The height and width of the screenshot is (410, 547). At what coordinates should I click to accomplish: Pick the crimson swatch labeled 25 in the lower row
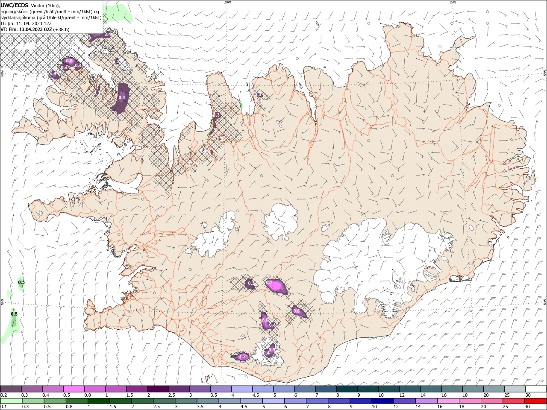[x=513, y=401]
